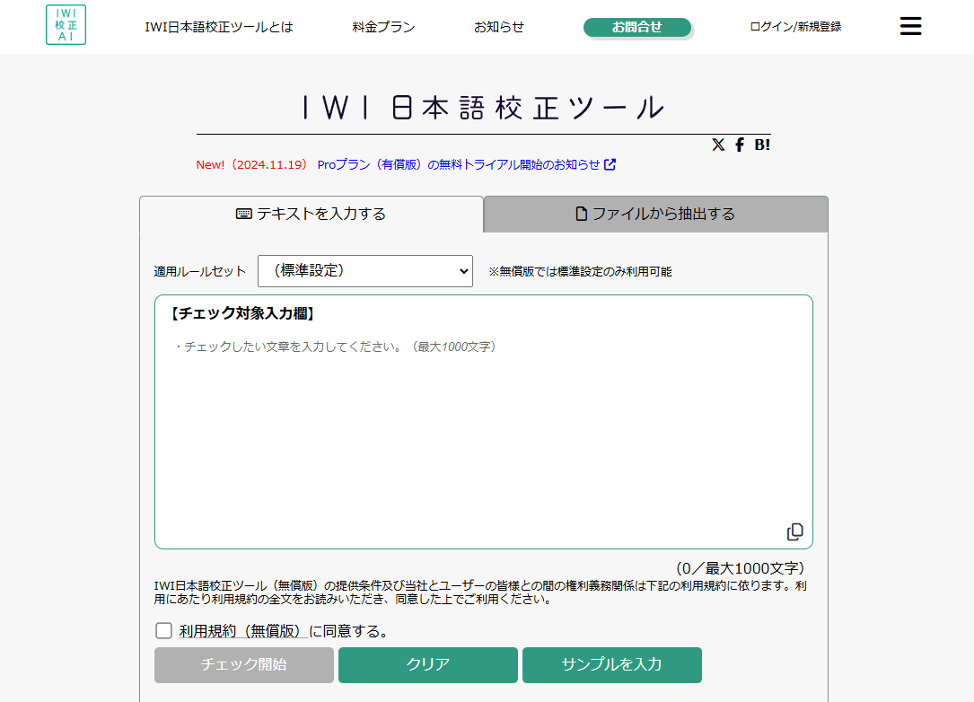Share via the X icon
The image size is (974, 702).
(718, 144)
